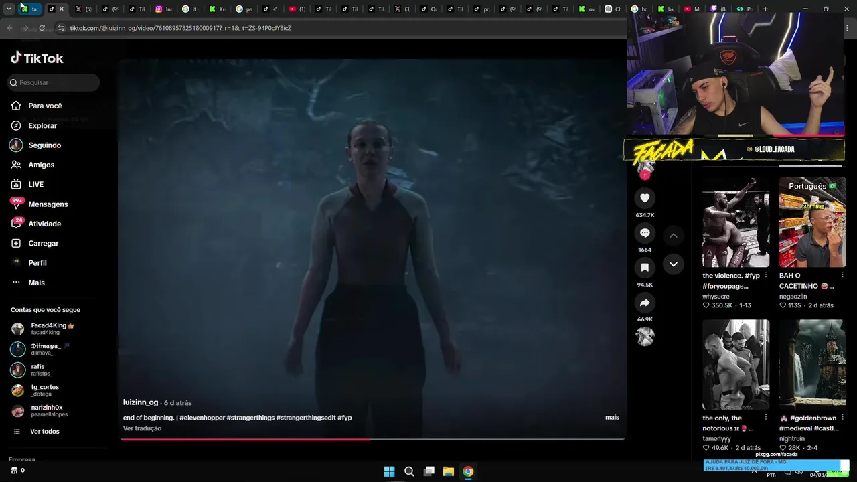Open comments with speech bubble icon
857x482 pixels.
coord(645,233)
